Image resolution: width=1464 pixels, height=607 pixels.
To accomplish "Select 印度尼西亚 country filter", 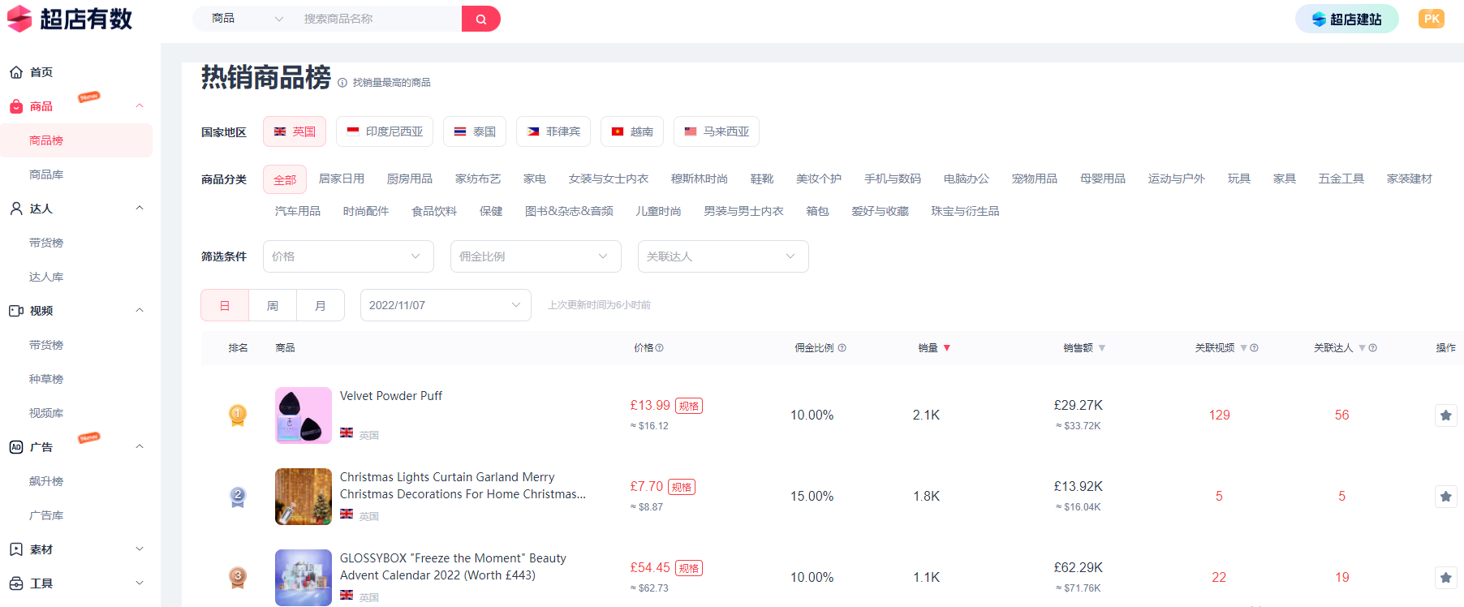I will pos(385,131).
